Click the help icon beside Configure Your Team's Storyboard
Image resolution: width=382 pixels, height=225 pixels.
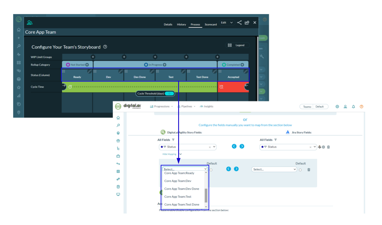coord(105,47)
